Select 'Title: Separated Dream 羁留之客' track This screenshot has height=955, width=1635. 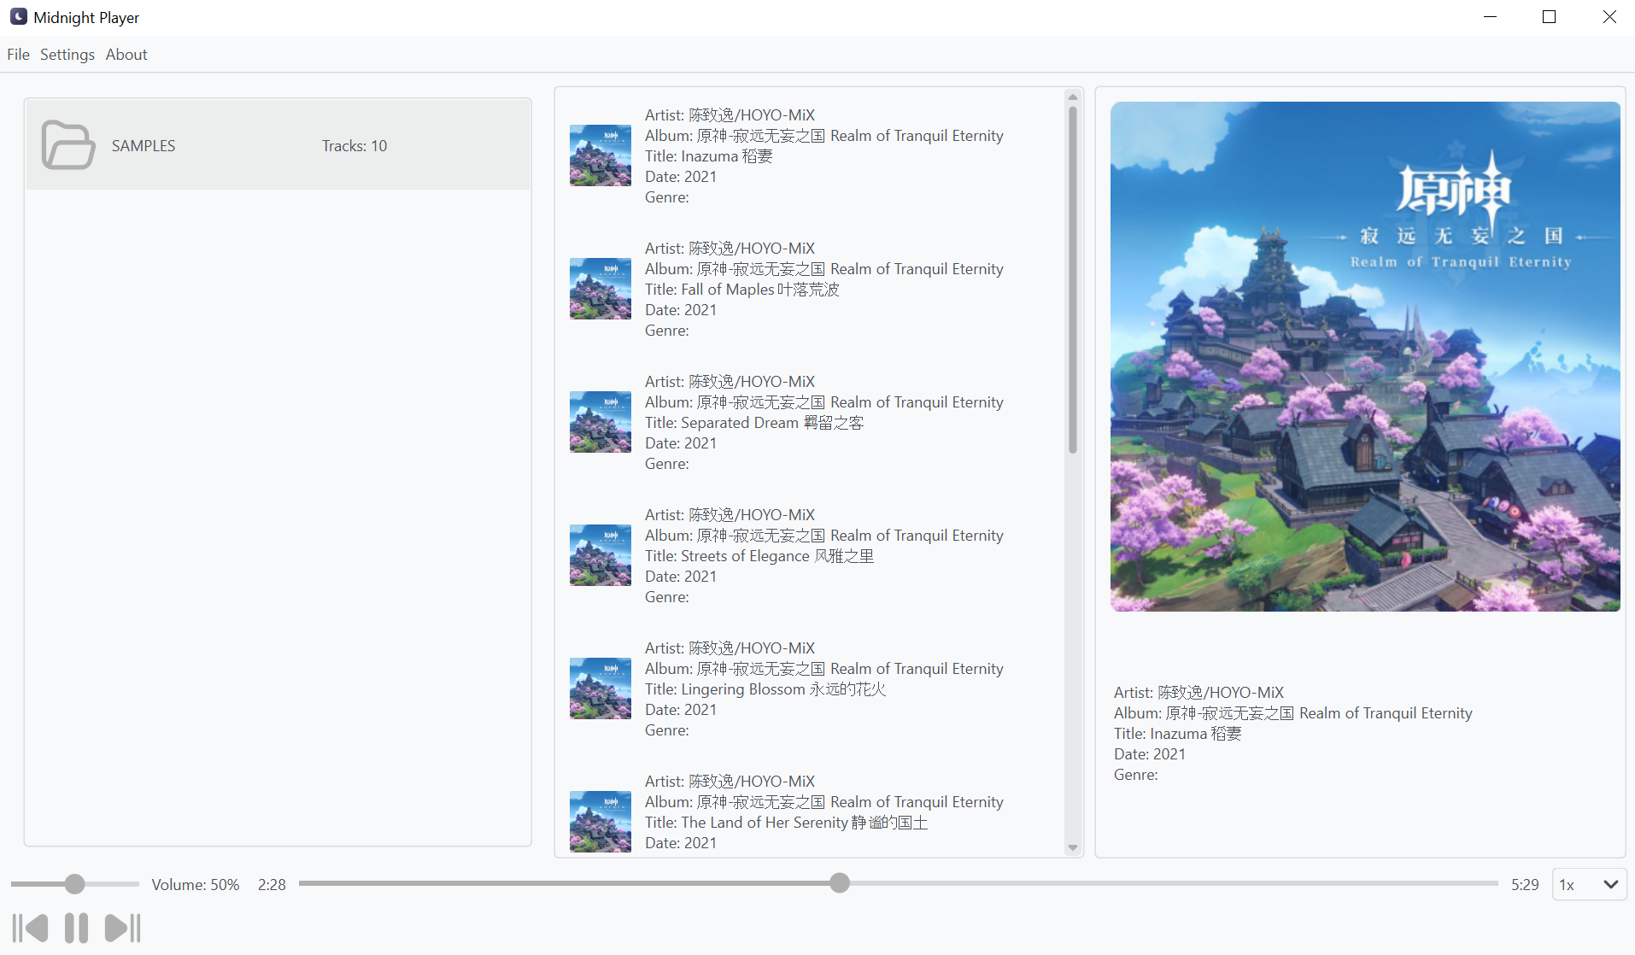tap(754, 423)
